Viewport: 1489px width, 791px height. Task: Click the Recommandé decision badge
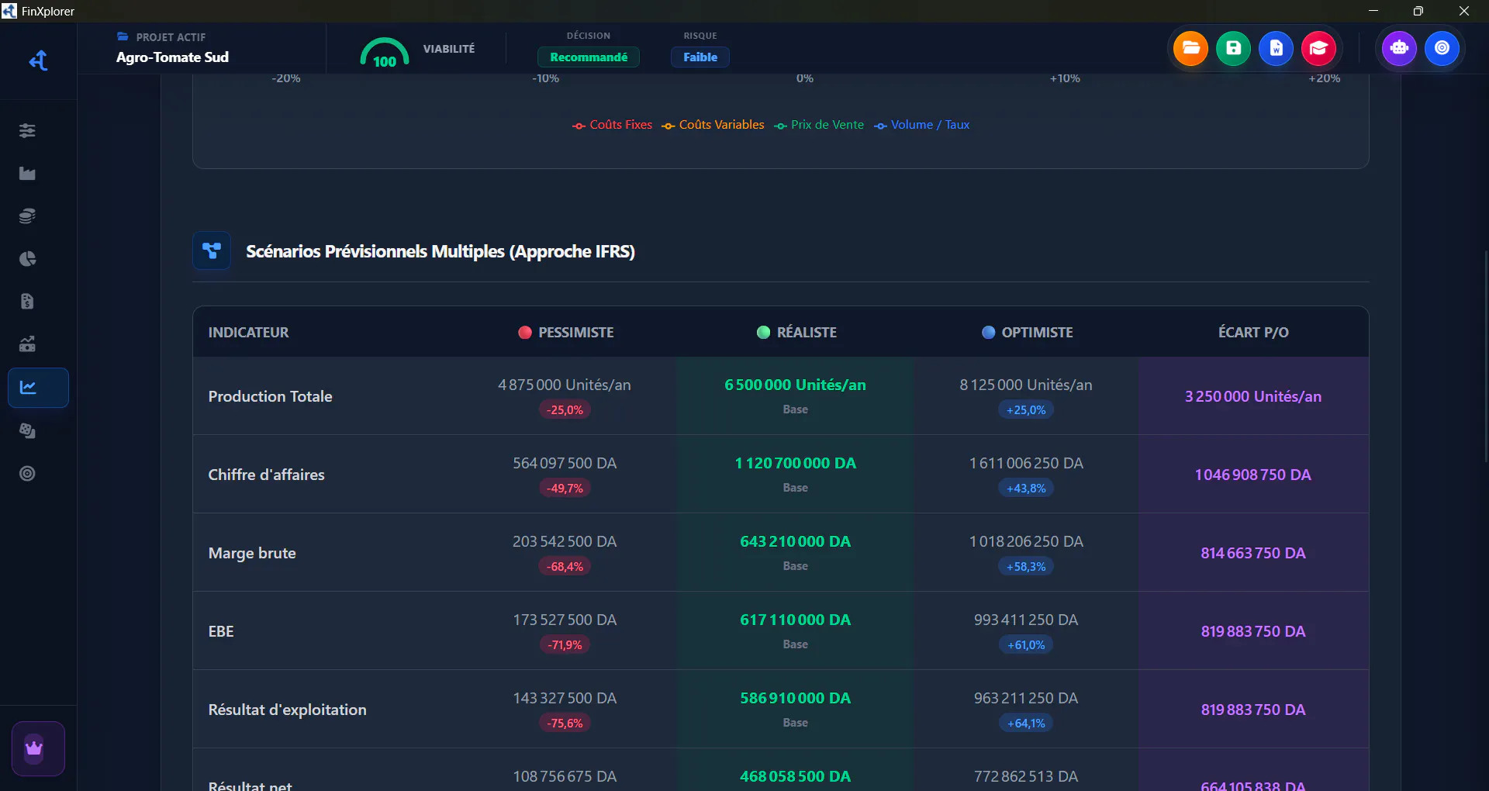[x=589, y=57]
